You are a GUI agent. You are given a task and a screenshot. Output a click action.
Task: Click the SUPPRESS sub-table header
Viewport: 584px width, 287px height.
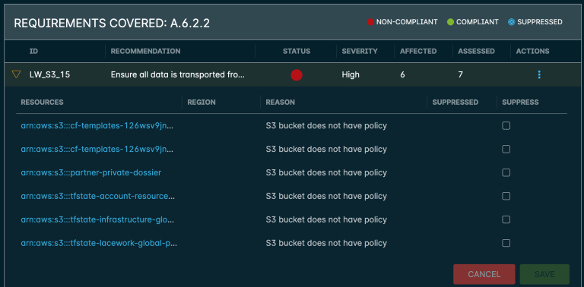coord(520,102)
